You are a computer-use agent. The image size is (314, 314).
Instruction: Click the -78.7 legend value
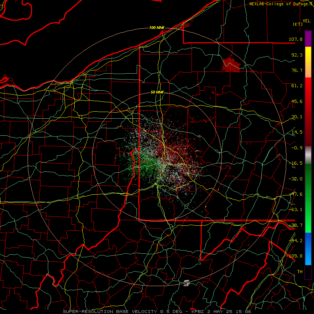tap(296, 225)
